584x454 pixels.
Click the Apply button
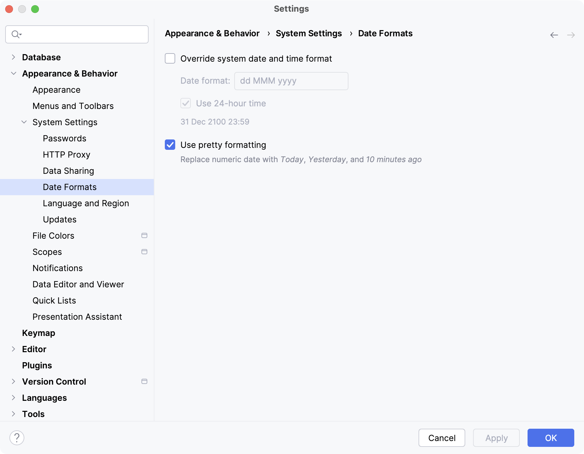496,438
